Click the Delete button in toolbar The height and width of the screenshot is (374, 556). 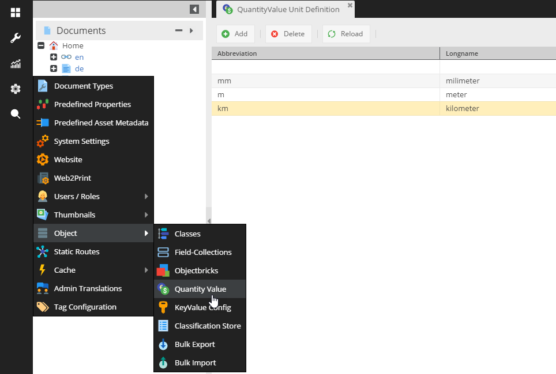coord(288,34)
